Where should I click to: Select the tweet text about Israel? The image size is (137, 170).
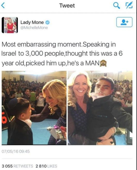click(62, 54)
